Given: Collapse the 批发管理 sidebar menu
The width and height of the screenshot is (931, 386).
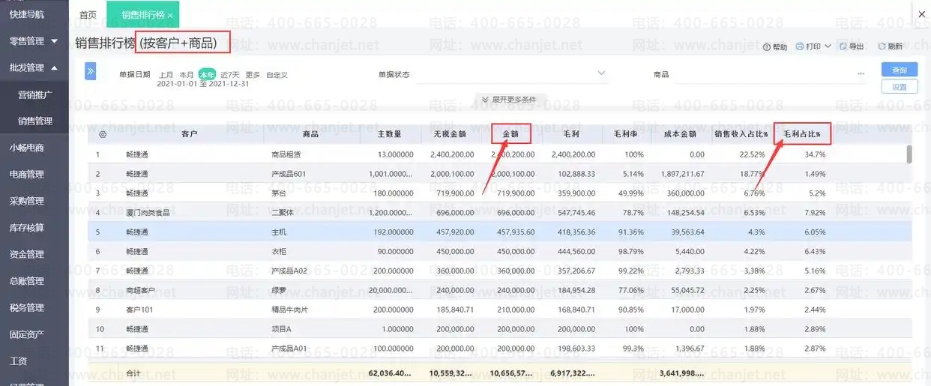Looking at the screenshot, I should (x=34, y=68).
